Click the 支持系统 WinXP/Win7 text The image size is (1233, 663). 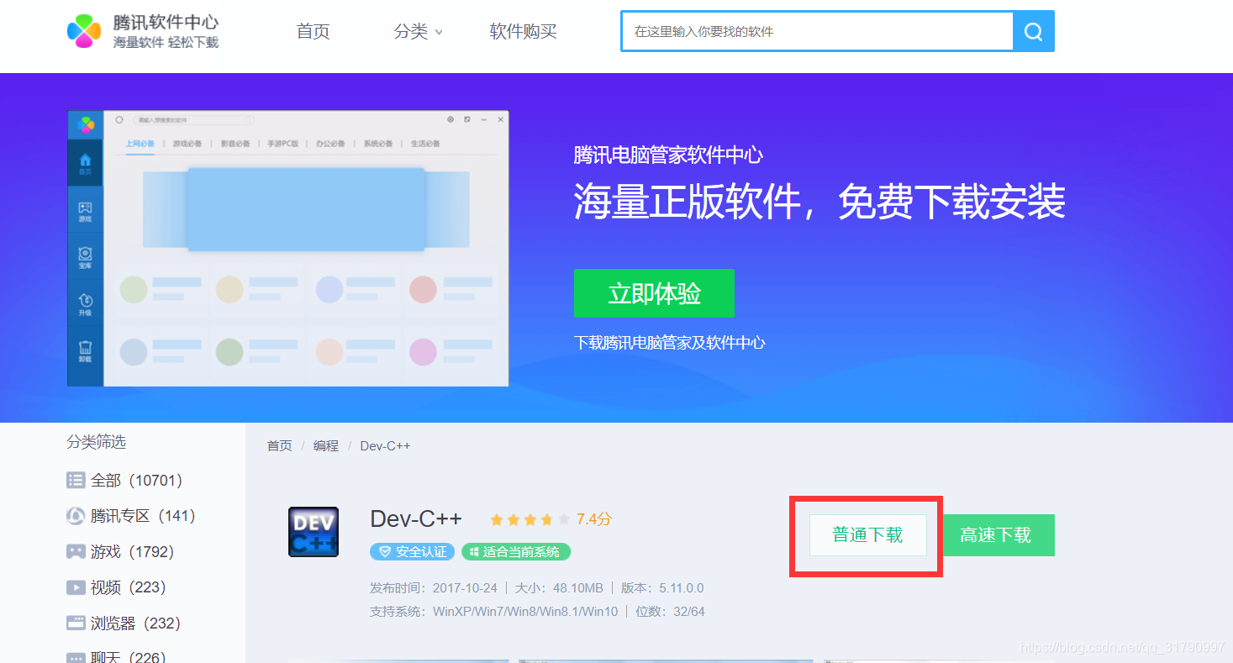(x=493, y=612)
